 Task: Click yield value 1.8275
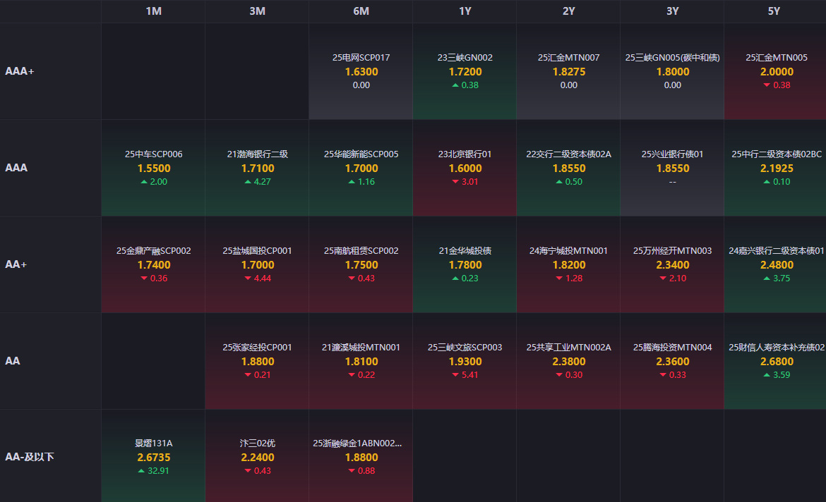coord(569,72)
